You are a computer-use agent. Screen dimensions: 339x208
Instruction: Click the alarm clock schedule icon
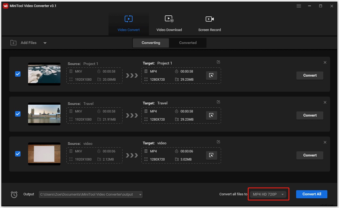pyautogui.click(x=13, y=194)
